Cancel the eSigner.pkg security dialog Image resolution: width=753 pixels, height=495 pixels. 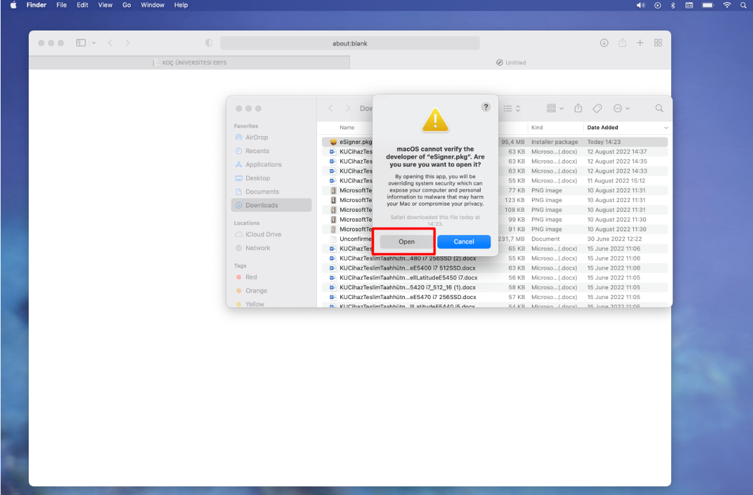tap(464, 241)
